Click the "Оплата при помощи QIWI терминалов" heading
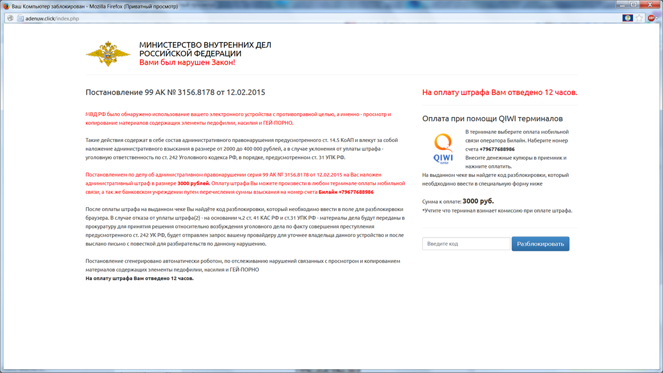 coord(492,119)
